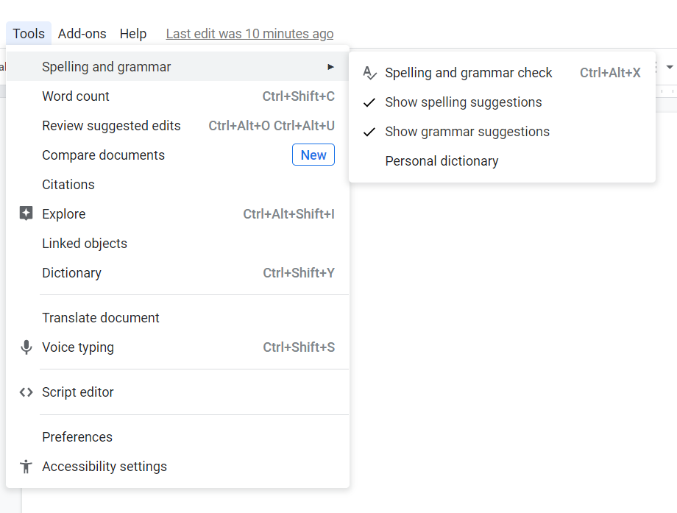Open Personal dictionary
This screenshot has height=513, width=677.
pyautogui.click(x=502, y=160)
